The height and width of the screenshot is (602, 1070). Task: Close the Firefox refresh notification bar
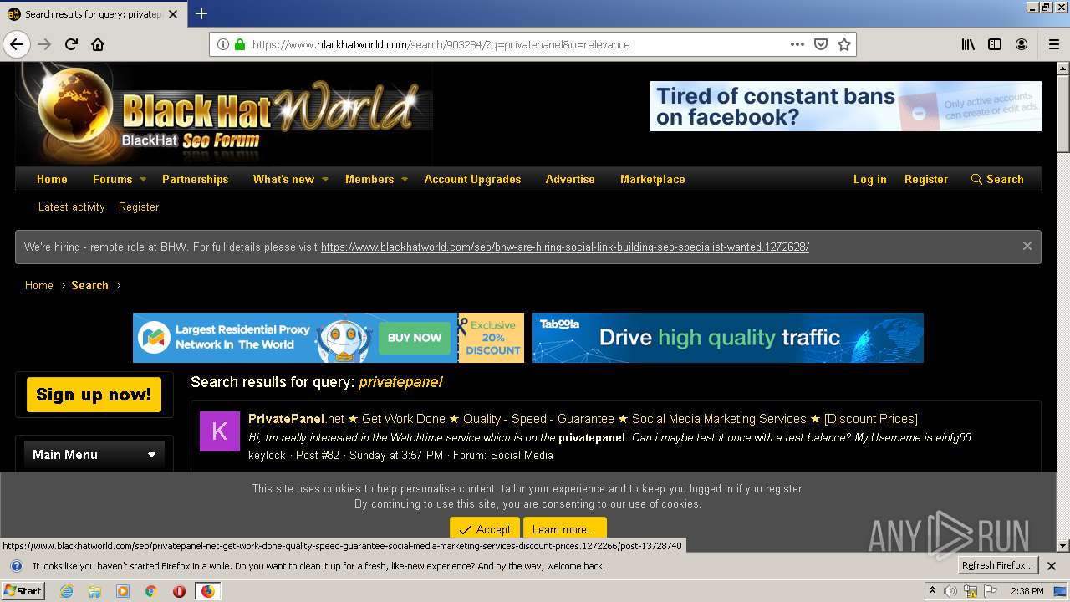click(x=1052, y=566)
